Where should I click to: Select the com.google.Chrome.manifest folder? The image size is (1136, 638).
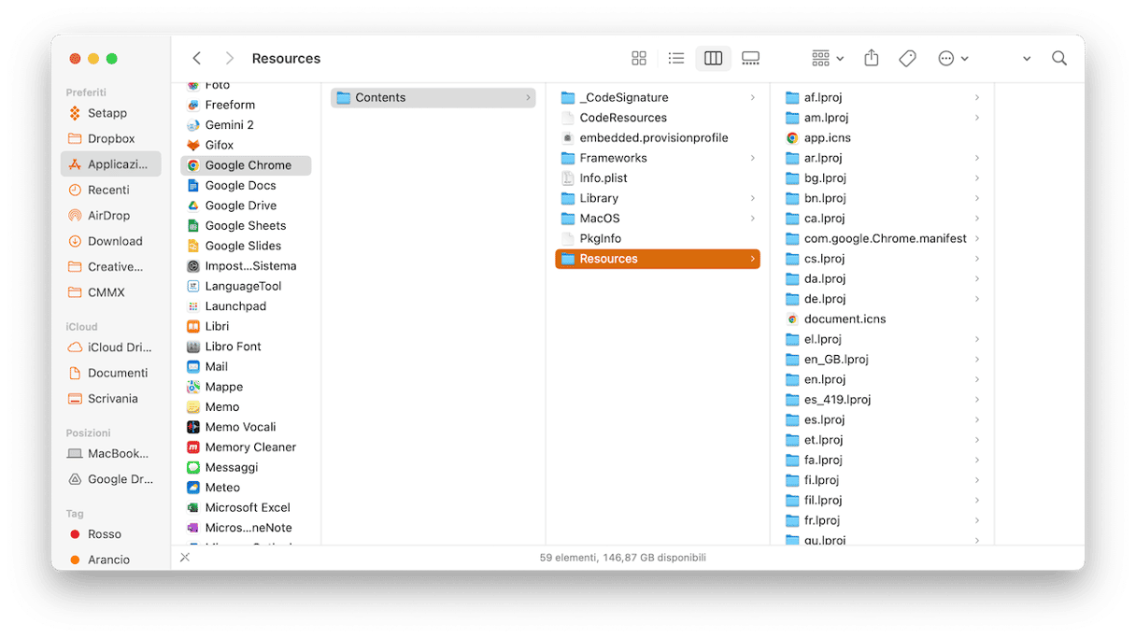882,238
